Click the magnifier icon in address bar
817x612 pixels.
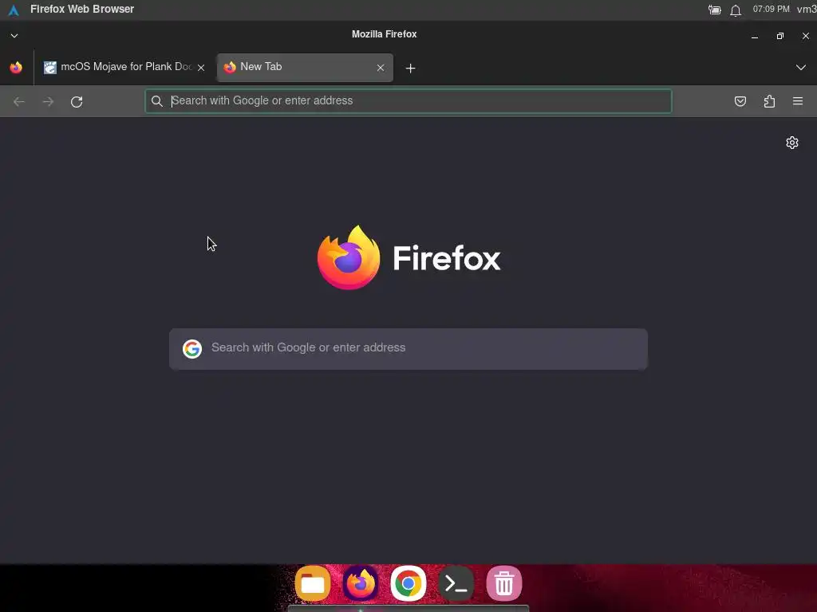click(157, 101)
